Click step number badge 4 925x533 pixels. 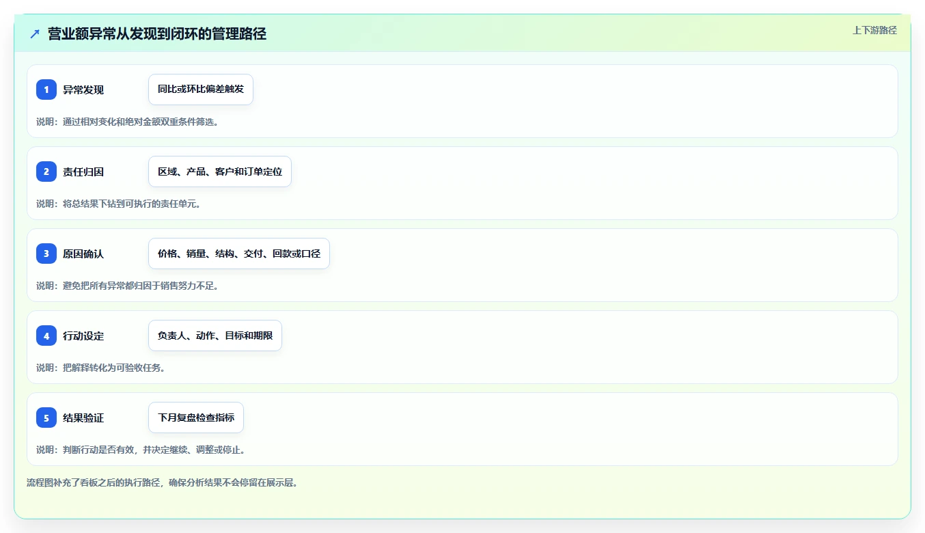(x=46, y=336)
